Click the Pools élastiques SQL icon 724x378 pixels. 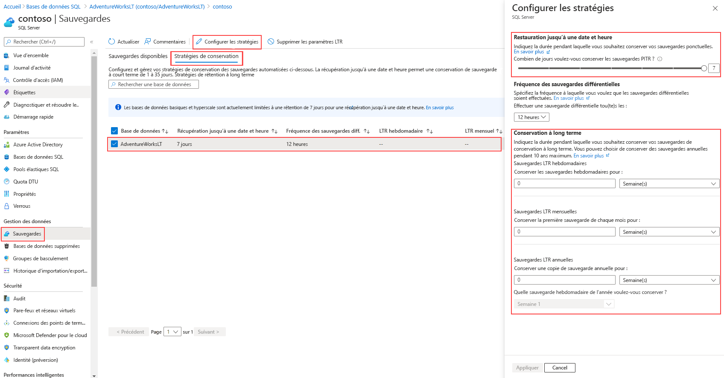6,169
